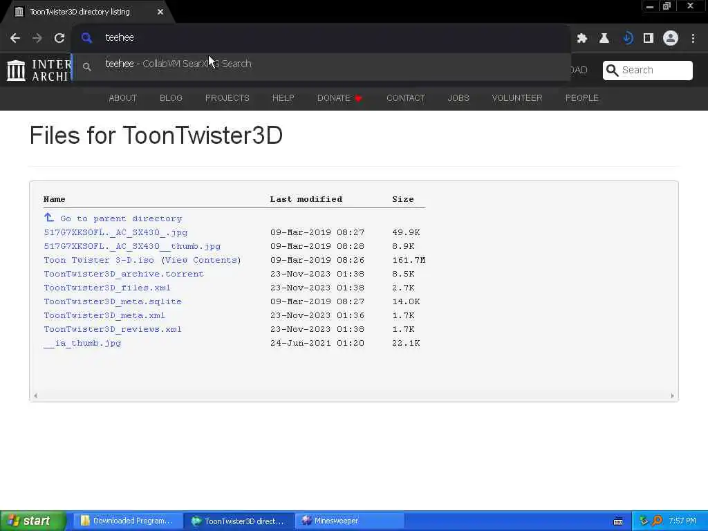This screenshot has height=531, width=708.
Task: Open the downloads indicator icon
Action: (x=626, y=39)
